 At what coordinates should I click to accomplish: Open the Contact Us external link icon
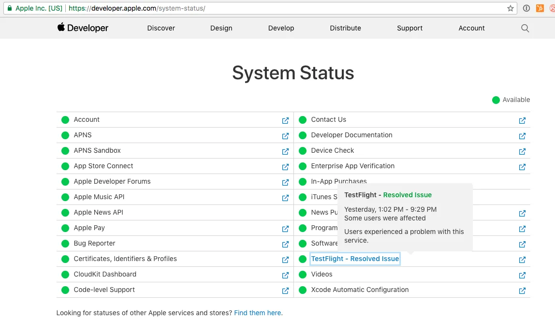coord(522,120)
